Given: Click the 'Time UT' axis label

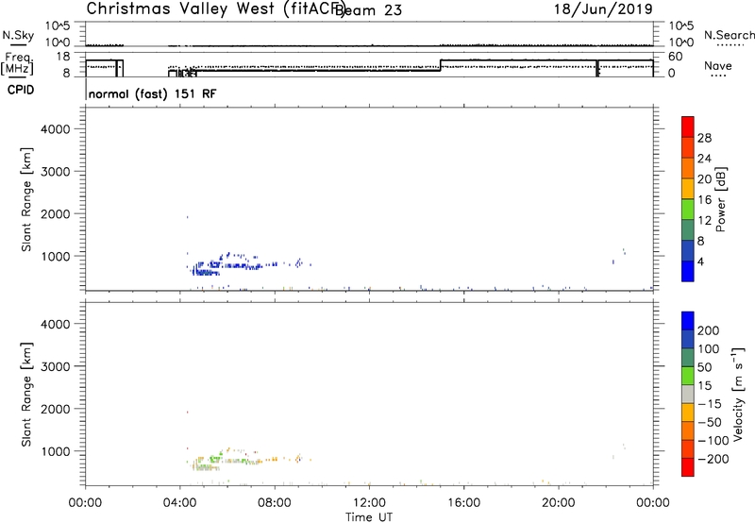Looking at the screenshot, I should [369, 517].
